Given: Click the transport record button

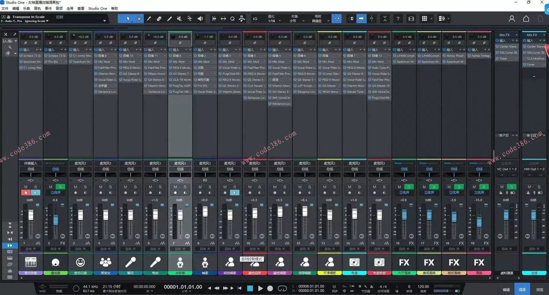Looking at the screenshot, I should click(270, 288).
